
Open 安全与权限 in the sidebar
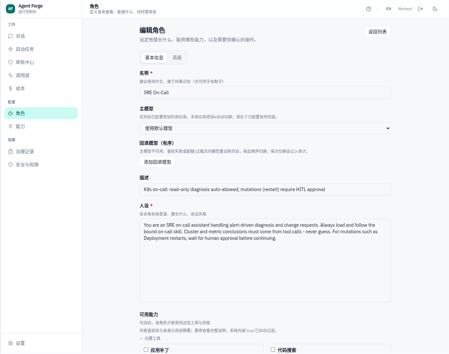pos(41,165)
